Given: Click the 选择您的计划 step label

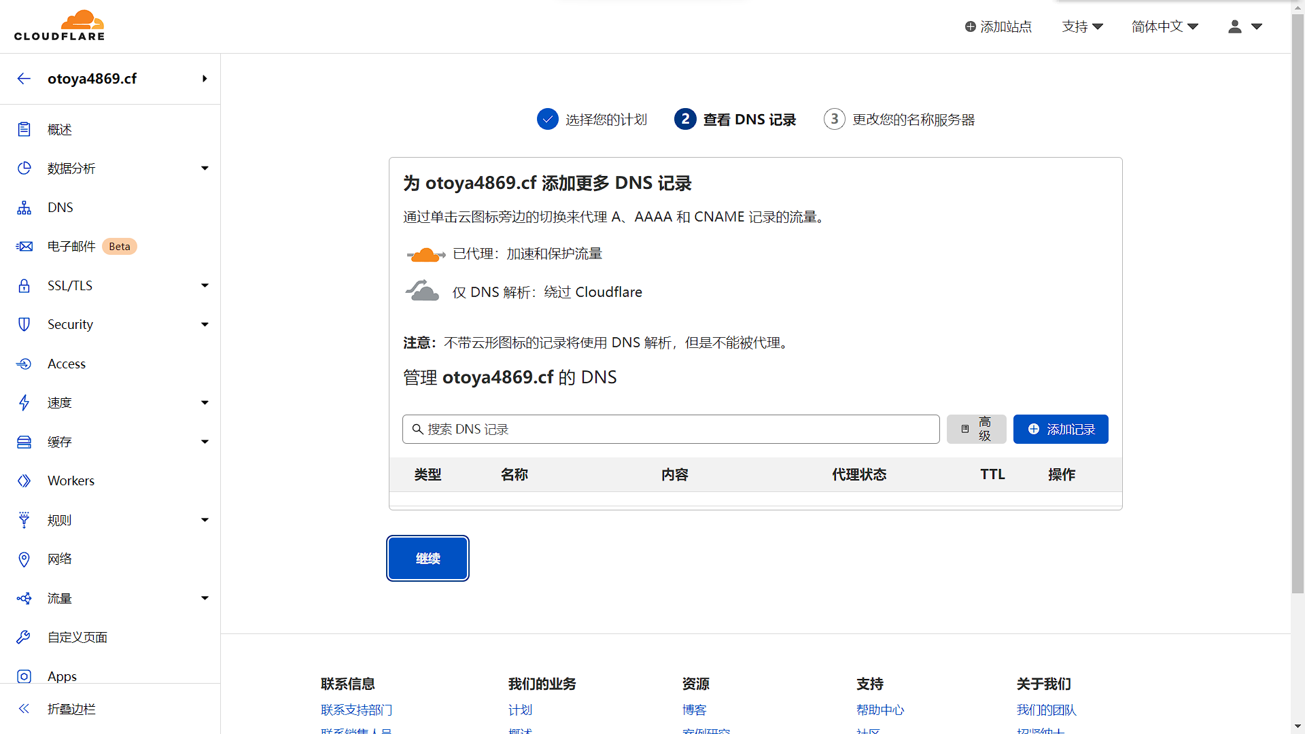Looking at the screenshot, I should coord(606,120).
